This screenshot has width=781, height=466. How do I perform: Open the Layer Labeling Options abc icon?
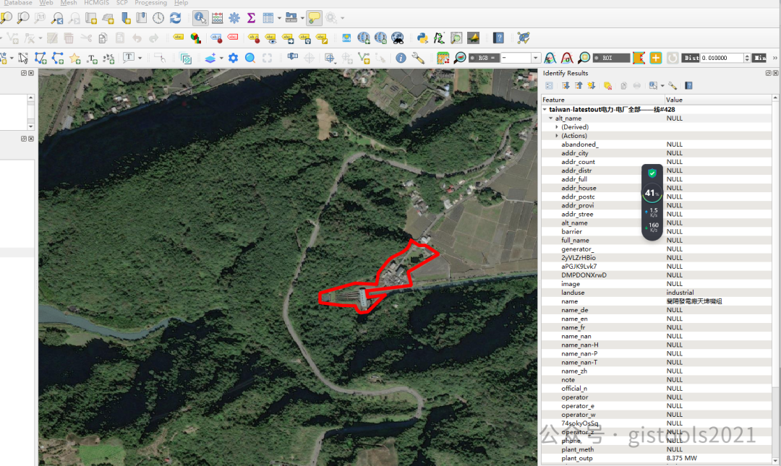pos(179,38)
